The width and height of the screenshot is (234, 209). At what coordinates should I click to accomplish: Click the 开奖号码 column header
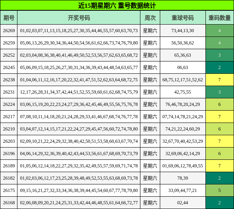[x=79, y=18]
